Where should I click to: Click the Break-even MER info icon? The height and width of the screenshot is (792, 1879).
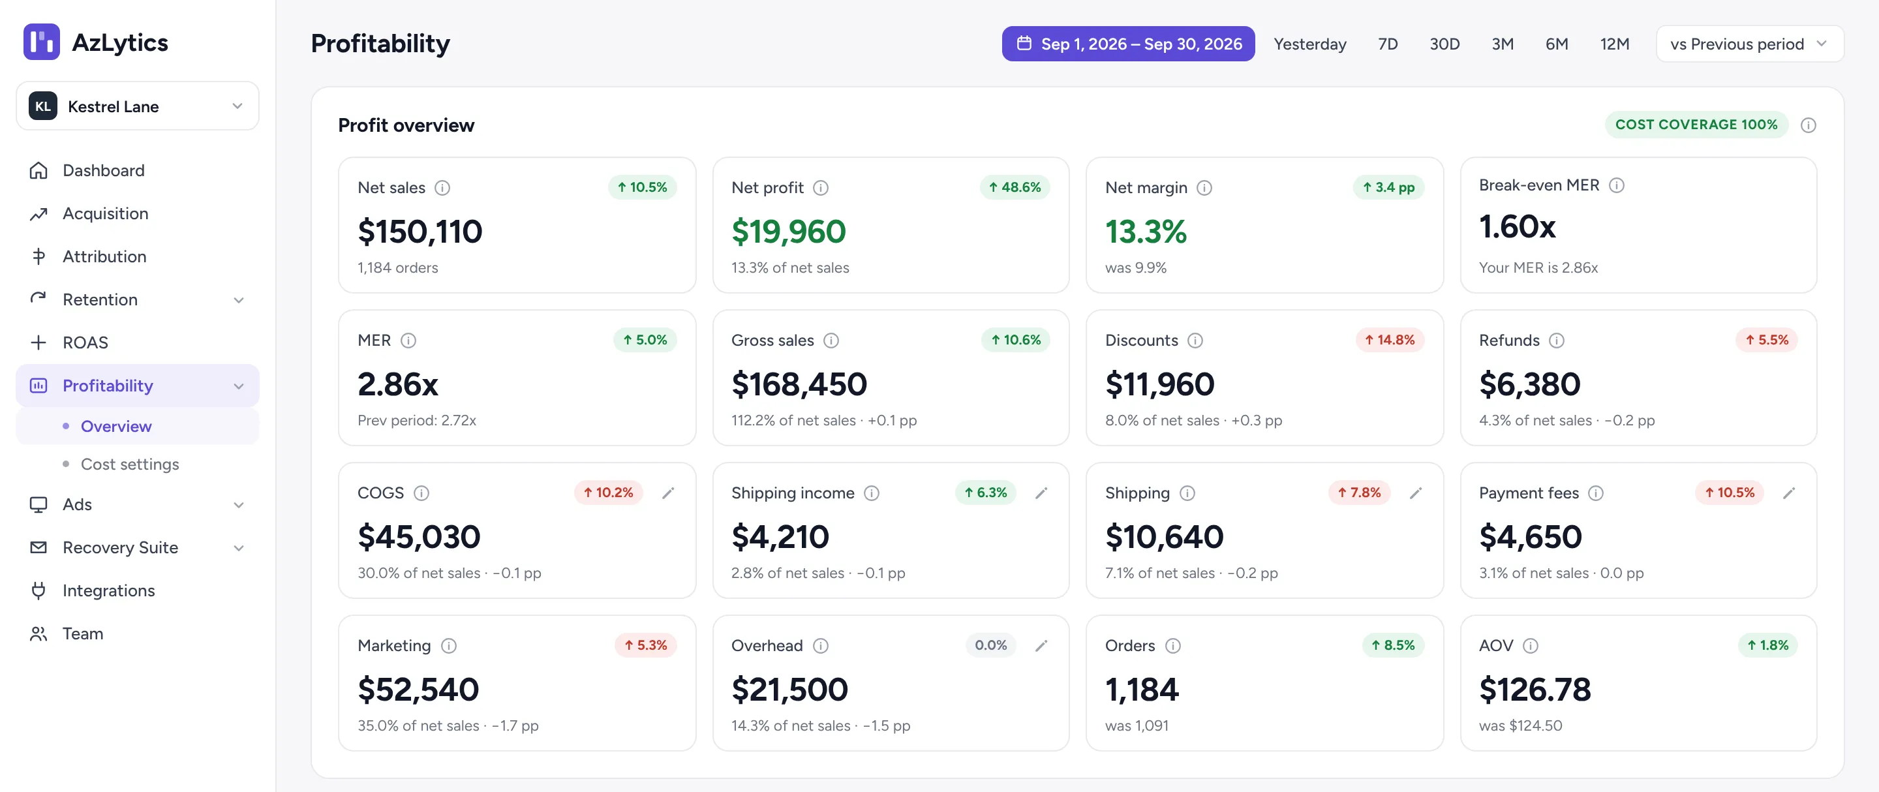click(x=1617, y=185)
